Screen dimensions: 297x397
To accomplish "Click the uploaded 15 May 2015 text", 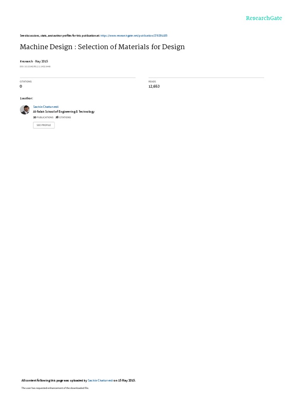I will coord(125,380).
